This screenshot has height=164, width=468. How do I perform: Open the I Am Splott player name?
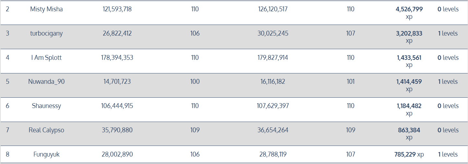point(46,58)
